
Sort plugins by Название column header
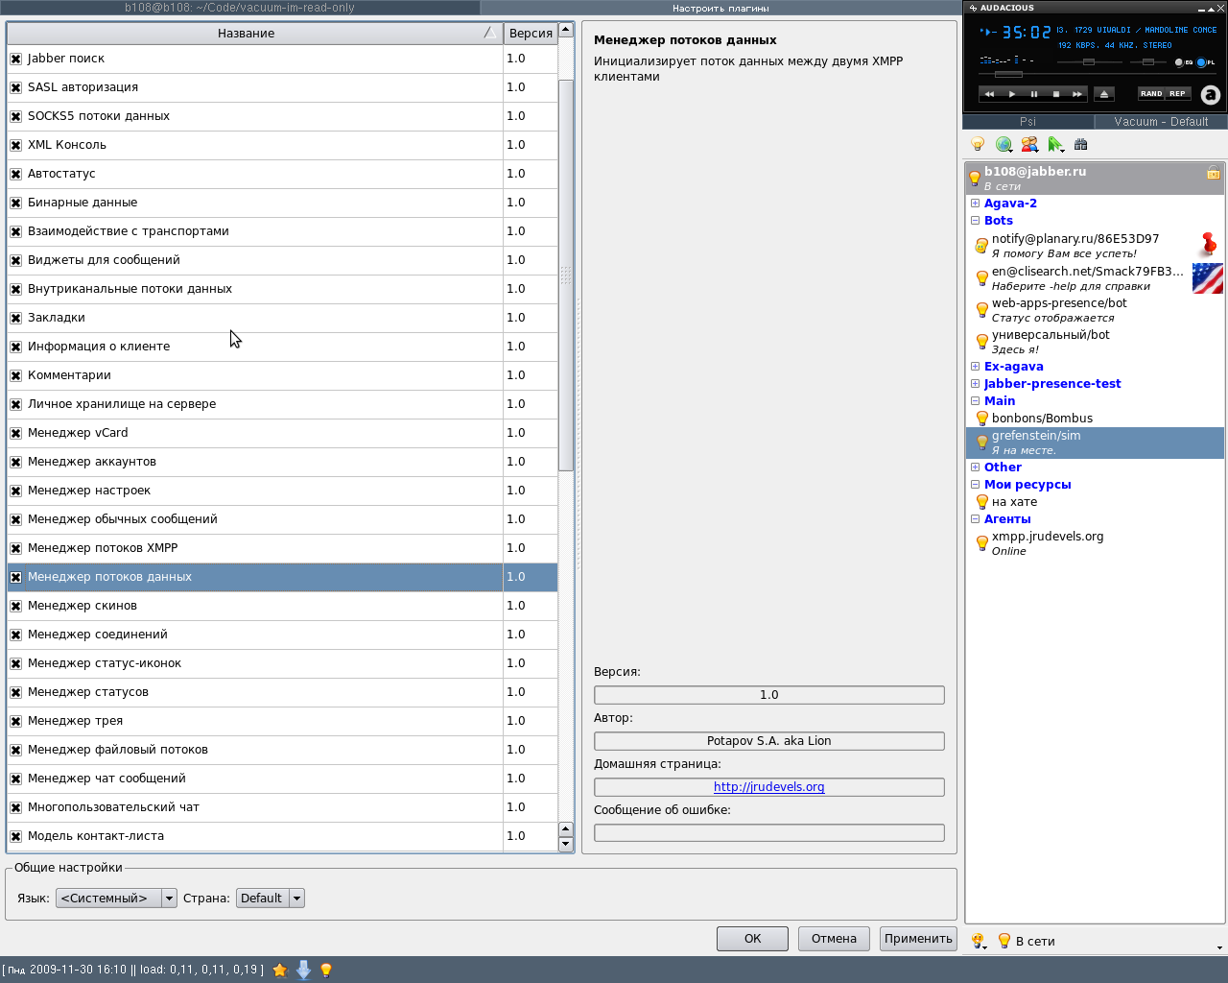[x=246, y=33]
